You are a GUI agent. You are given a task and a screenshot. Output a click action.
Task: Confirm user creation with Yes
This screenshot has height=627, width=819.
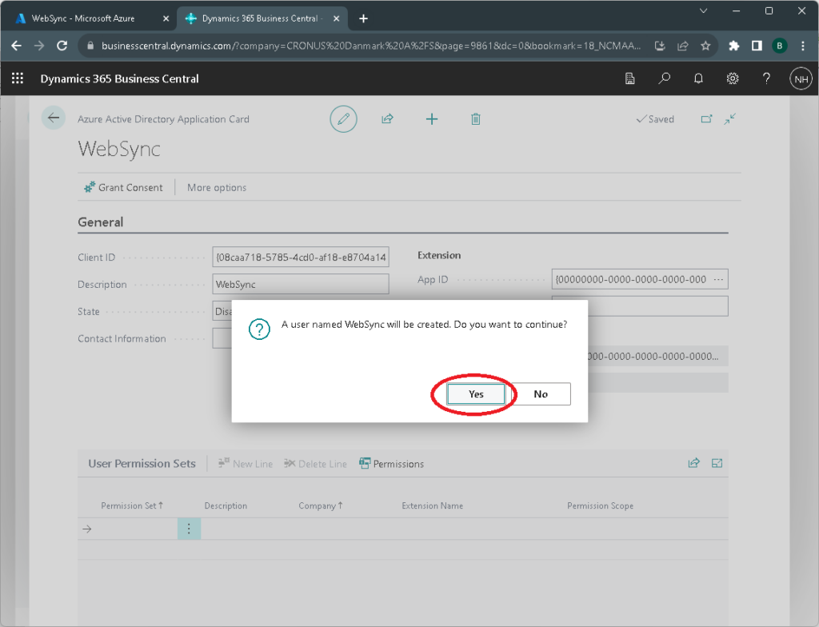[x=476, y=393]
